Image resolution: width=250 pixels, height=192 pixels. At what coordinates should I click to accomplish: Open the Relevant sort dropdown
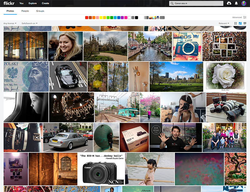(x=224, y=23)
